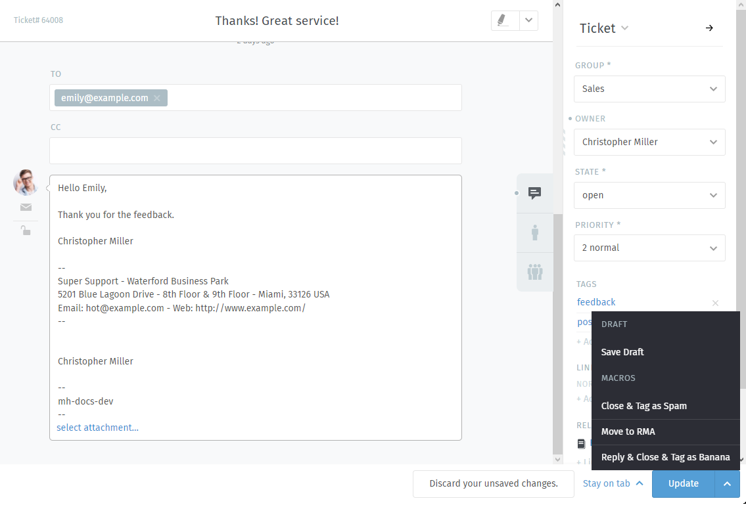Image resolution: width=746 pixels, height=507 pixels.
Task: Open the Priority dropdown showing 2 normal
Action: pyautogui.click(x=649, y=248)
